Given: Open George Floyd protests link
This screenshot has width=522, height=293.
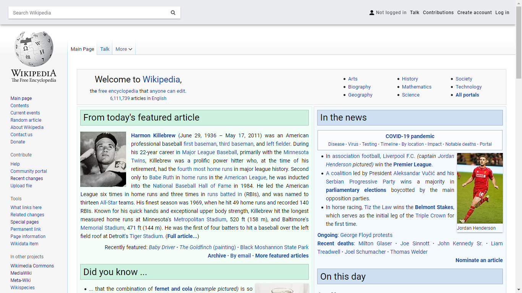Looking at the screenshot, I should [366, 235].
